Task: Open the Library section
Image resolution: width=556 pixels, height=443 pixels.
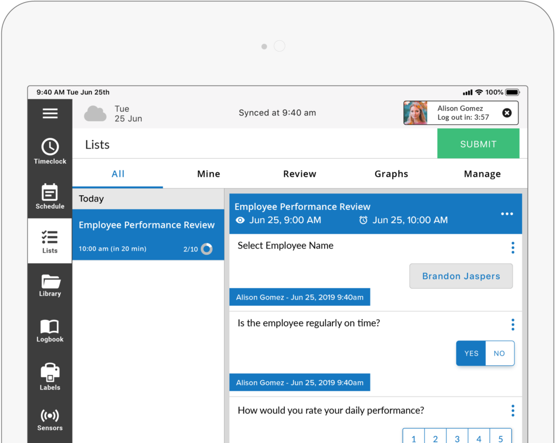Action: (x=50, y=285)
